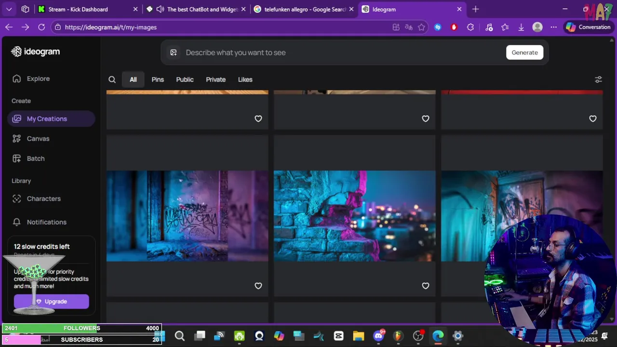Screen dimensions: 617x347
Task: Mute audio on ChatBot and Widget tab
Action: (160, 9)
